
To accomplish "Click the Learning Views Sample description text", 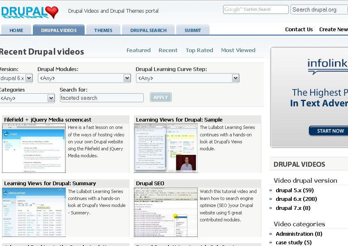I will pyautogui.click(x=227, y=138).
